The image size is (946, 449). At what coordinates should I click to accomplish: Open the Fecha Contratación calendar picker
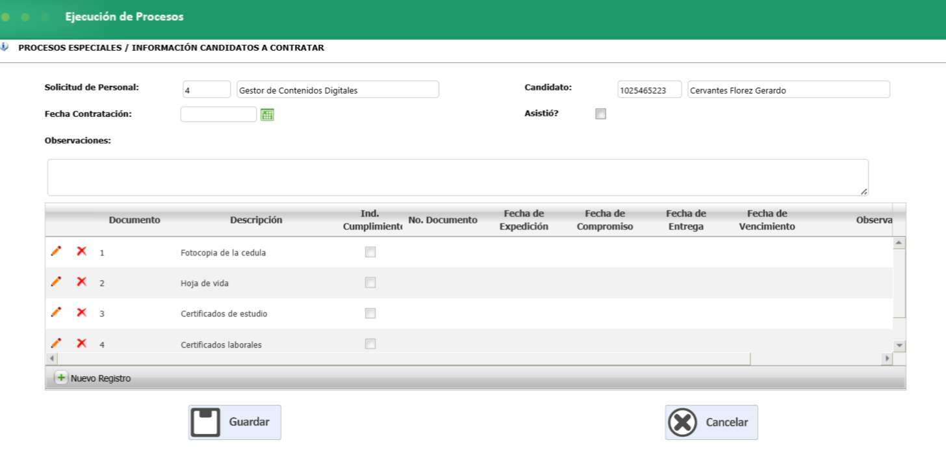(267, 115)
